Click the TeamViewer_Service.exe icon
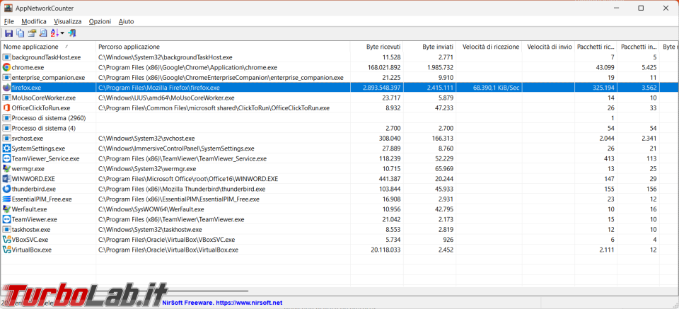This screenshot has width=679, height=309. pos(6,158)
